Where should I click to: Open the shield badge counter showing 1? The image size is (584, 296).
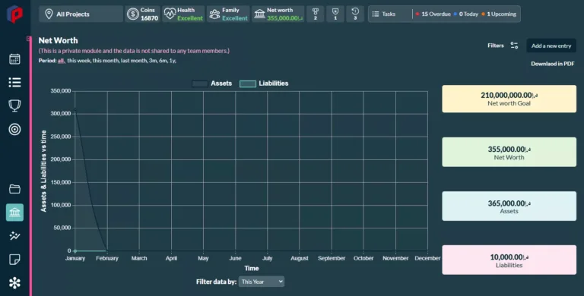coord(335,14)
